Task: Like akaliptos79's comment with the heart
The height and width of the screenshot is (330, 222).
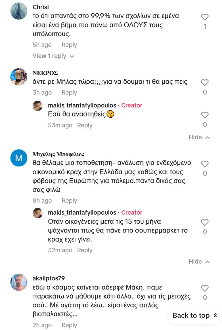Action: [205, 289]
